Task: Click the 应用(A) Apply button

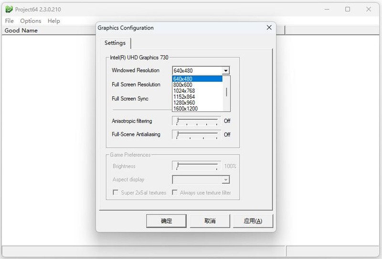Action: coord(253,221)
